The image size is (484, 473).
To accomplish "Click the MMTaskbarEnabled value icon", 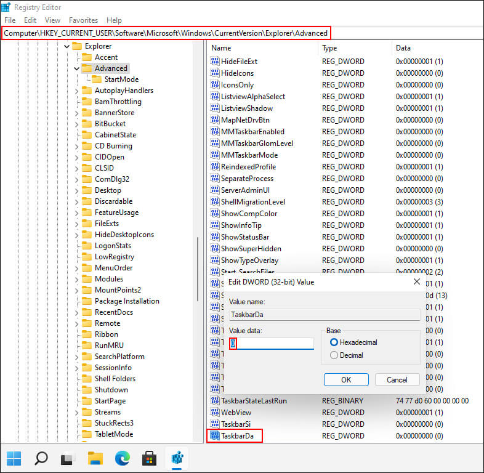I will 214,132.
